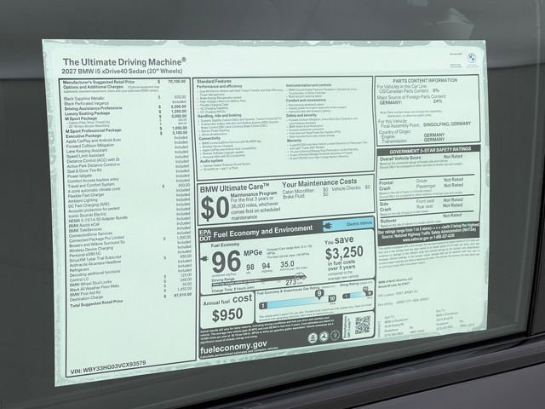Click the driving range bar
The height and width of the screenshot is (409, 545).
coord(254,282)
